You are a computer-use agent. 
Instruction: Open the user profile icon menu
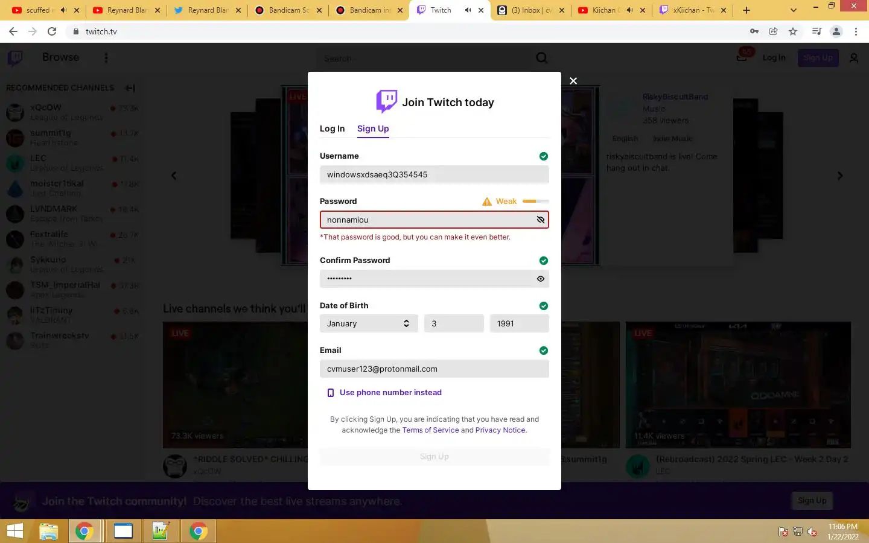[854, 58]
